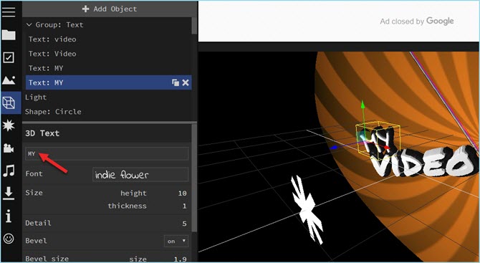Viewport: 480px width, 263px height.
Task: Open the video camera panel icon
Action: click(9, 148)
